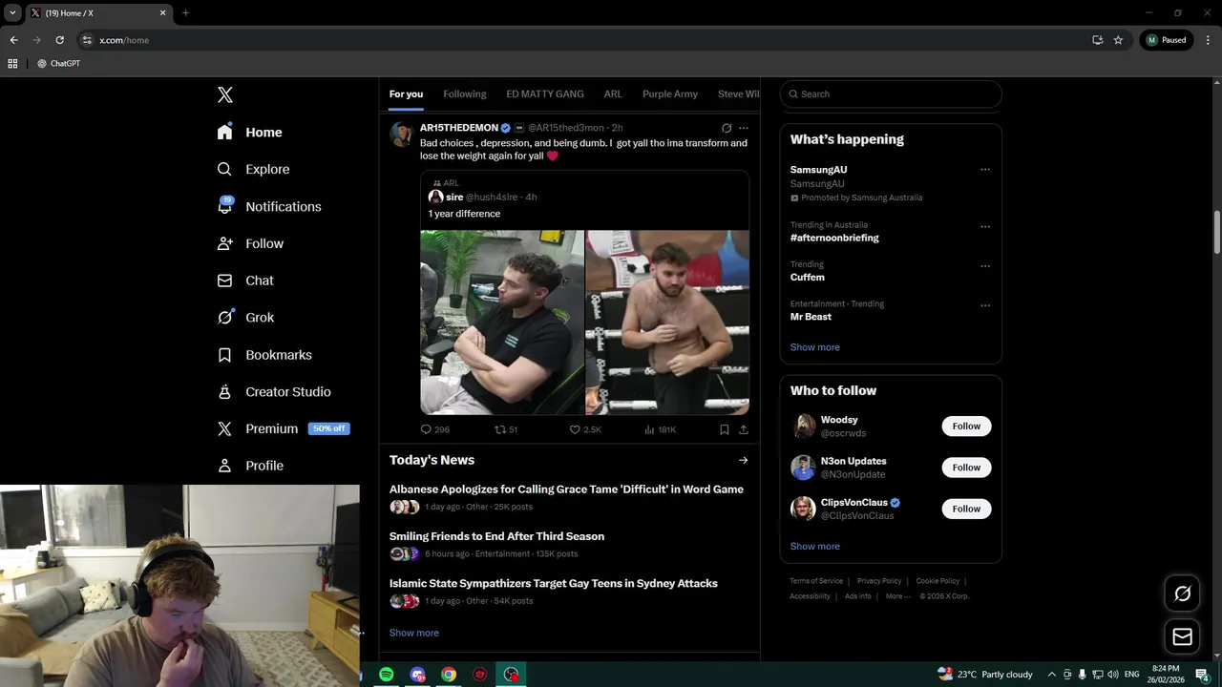Switch to the Purple Army tab
The image size is (1222, 687).
(x=670, y=94)
